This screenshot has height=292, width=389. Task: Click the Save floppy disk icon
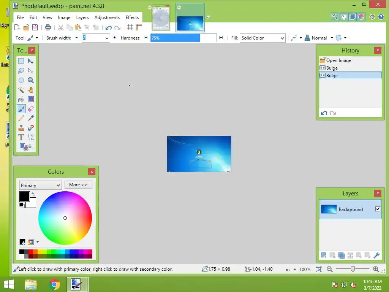(35, 27)
